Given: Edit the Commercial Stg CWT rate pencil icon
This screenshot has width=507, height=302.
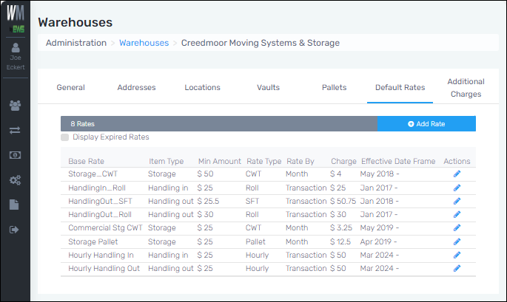Looking at the screenshot, I should pos(457,227).
